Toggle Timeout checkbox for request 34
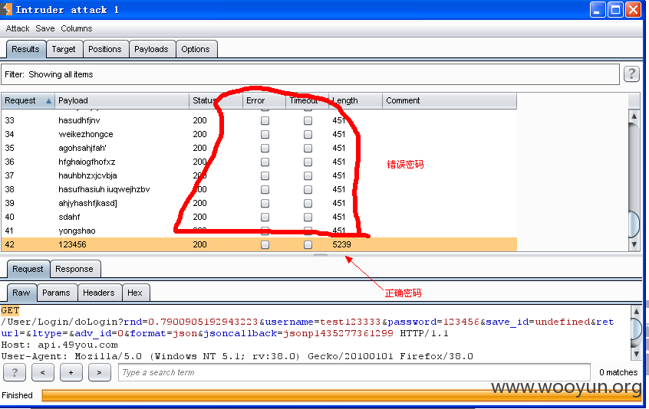The height and width of the screenshot is (409, 649). coord(308,134)
